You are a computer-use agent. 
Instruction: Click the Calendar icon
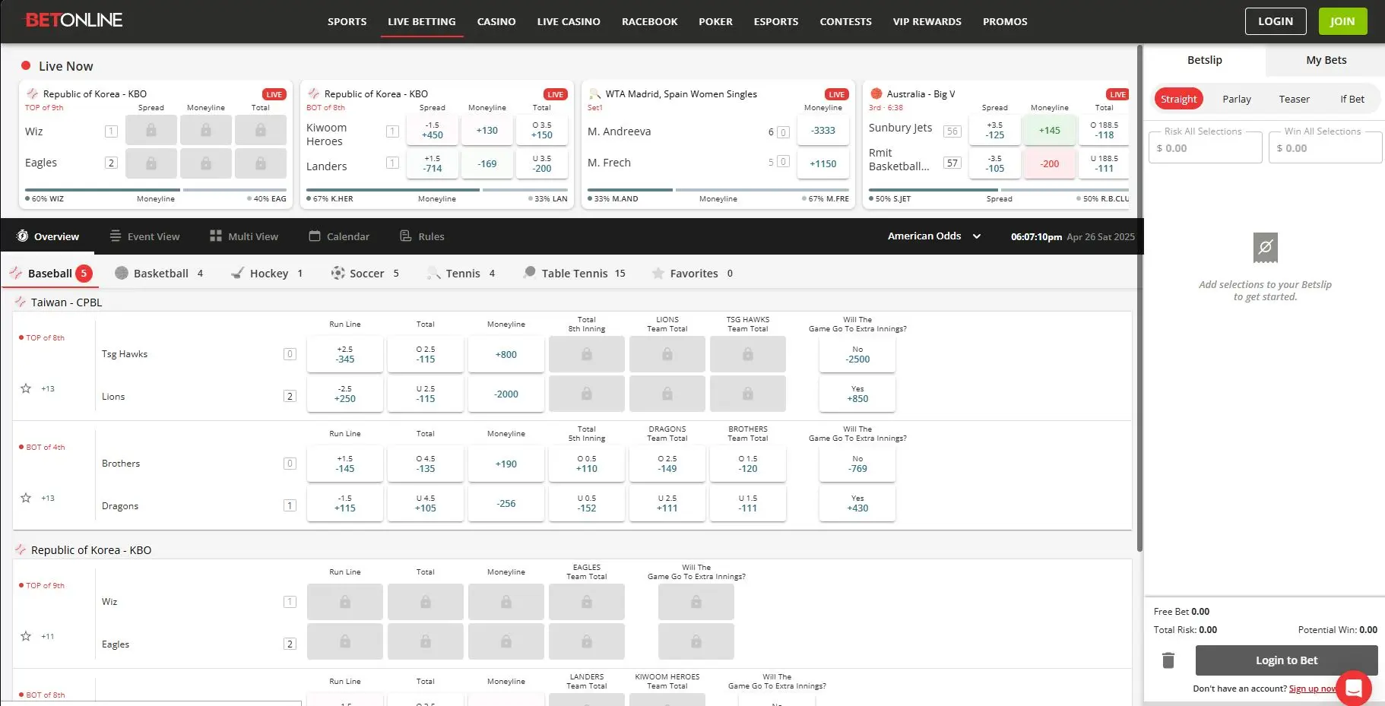[x=315, y=236]
